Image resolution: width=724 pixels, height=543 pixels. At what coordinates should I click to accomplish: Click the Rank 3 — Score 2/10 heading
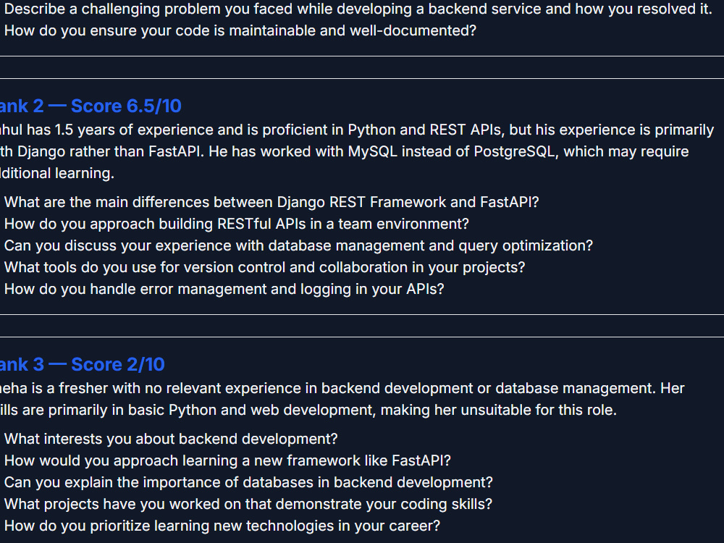tap(83, 365)
